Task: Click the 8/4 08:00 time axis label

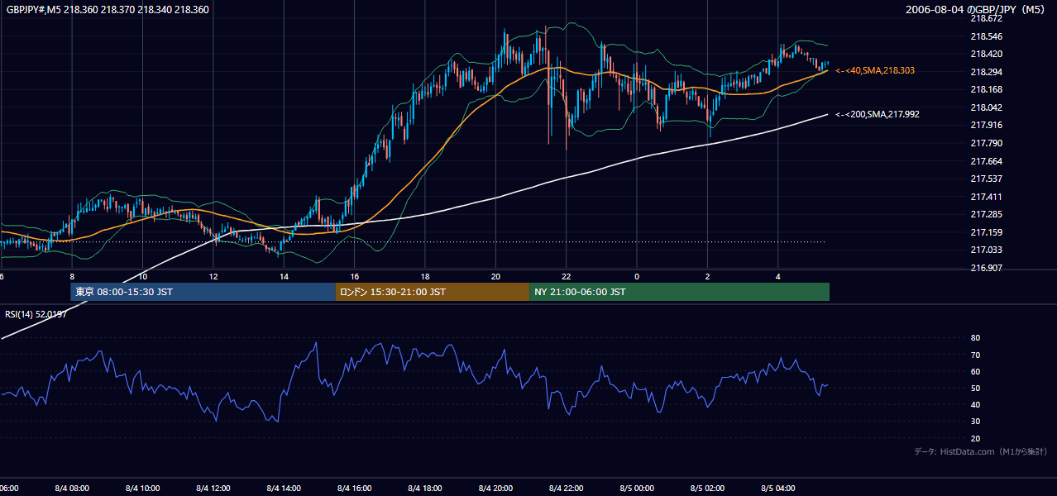Action: click(72, 489)
